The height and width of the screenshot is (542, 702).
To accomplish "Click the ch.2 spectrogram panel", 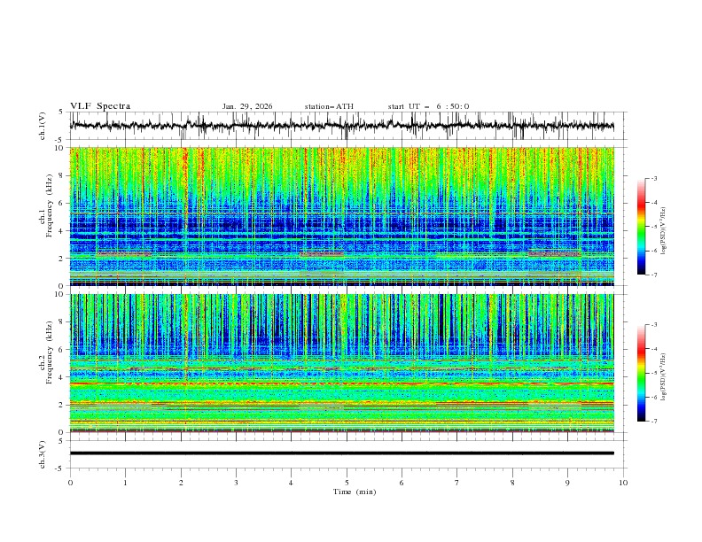I will point(342,363).
